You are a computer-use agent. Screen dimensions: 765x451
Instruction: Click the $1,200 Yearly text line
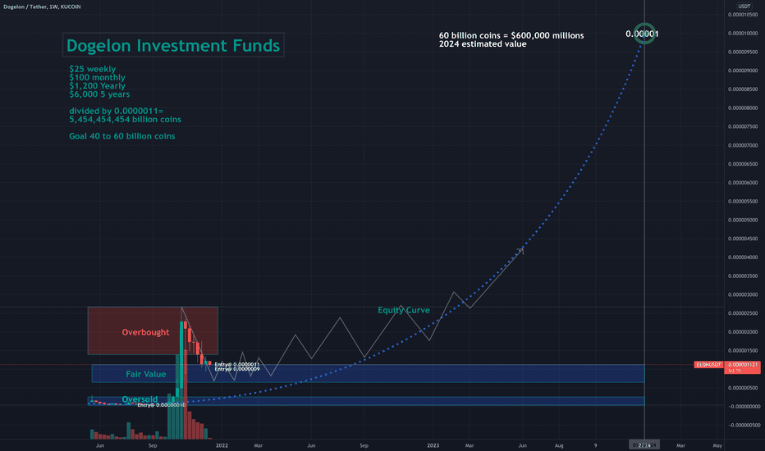click(x=97, y=86)
